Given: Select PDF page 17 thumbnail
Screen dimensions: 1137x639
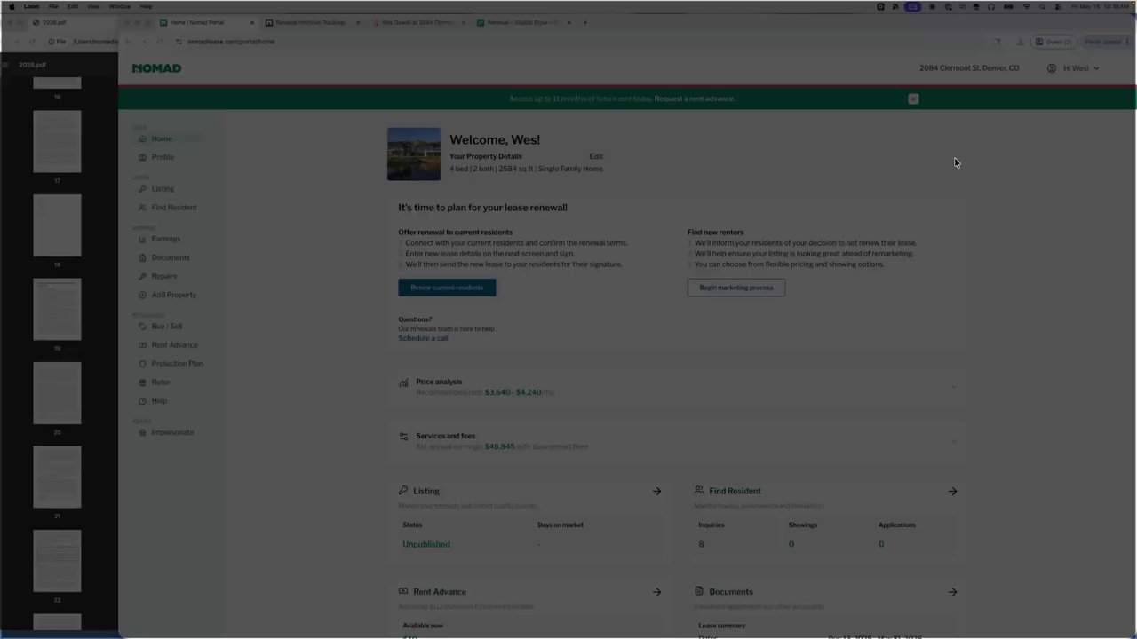Looking at the screenshot, I should tap(57, 142).
